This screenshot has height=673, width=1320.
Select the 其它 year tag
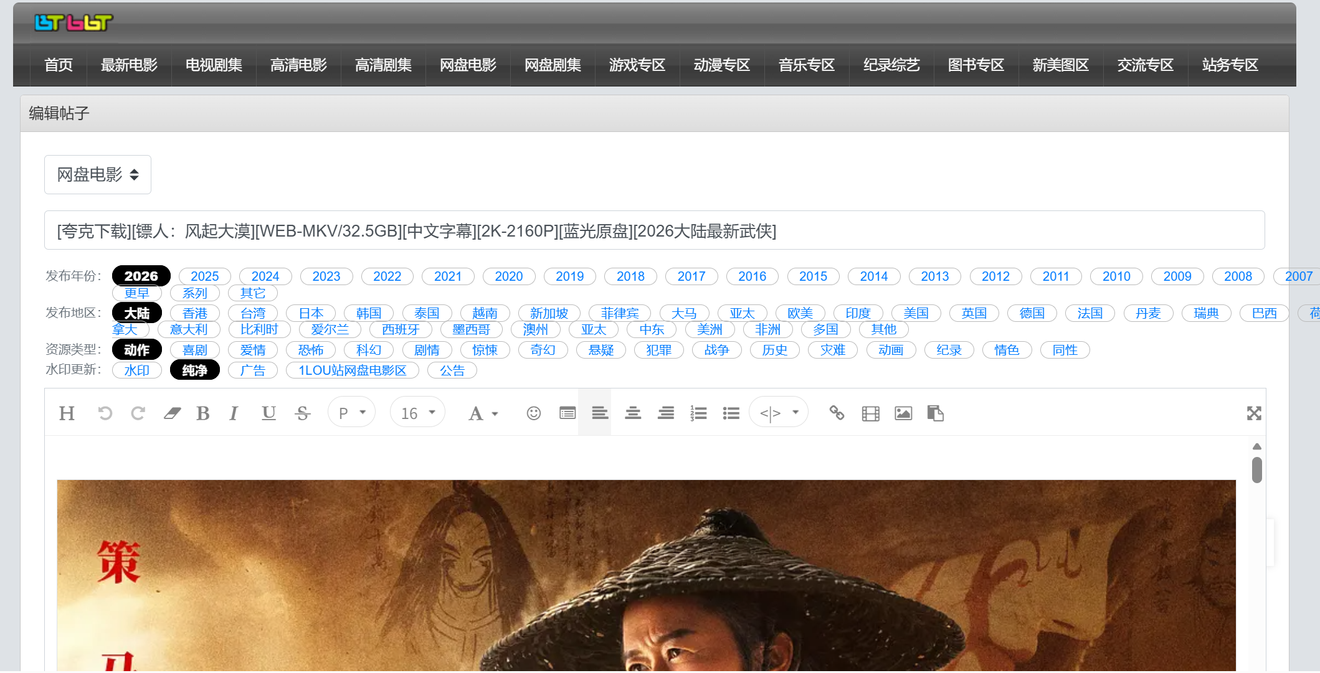253,293
